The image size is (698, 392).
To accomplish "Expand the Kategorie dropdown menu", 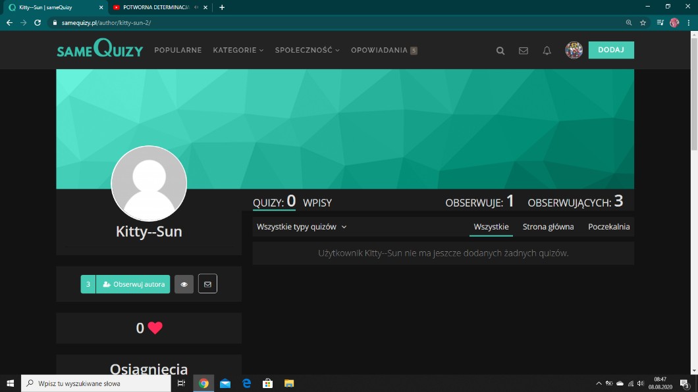I will coord(238,50).
